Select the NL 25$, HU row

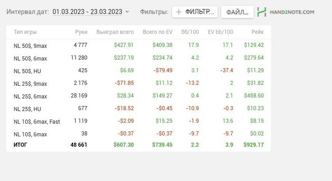tap(138, 109)
